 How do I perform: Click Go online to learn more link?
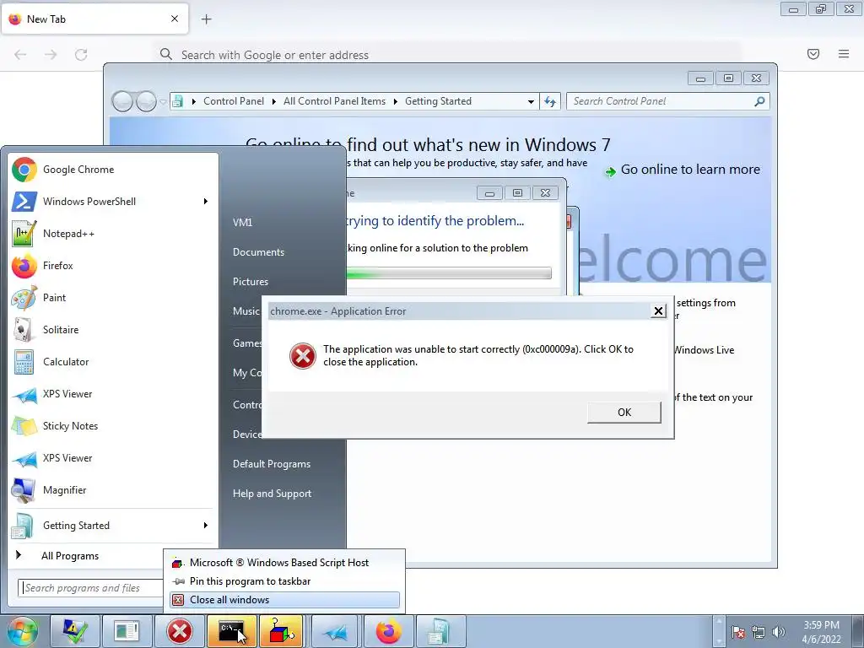point(690,170)
